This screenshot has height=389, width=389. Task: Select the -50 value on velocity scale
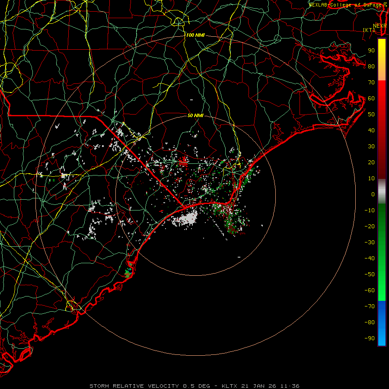coord(370,274)
